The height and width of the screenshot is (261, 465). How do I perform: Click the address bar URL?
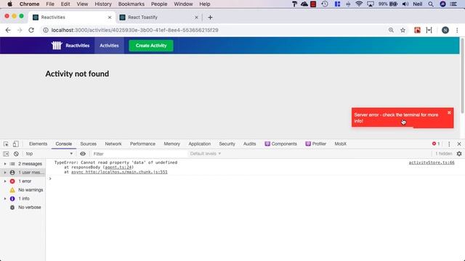134,30
